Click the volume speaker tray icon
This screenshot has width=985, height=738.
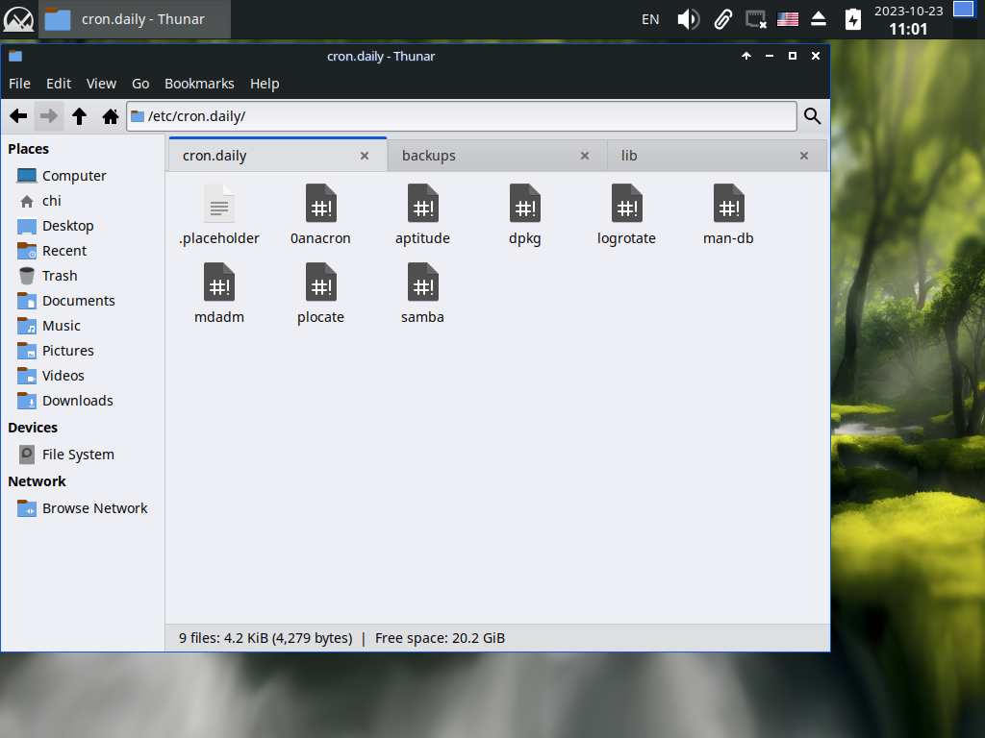[x=688, y=19]
